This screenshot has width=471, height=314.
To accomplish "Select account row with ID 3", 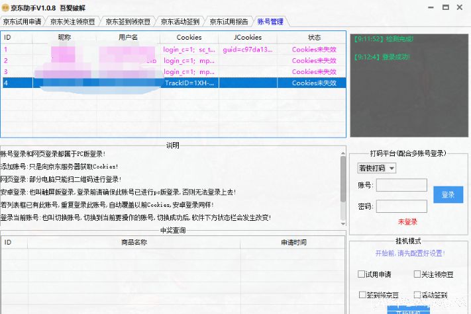I will point(174,71).
